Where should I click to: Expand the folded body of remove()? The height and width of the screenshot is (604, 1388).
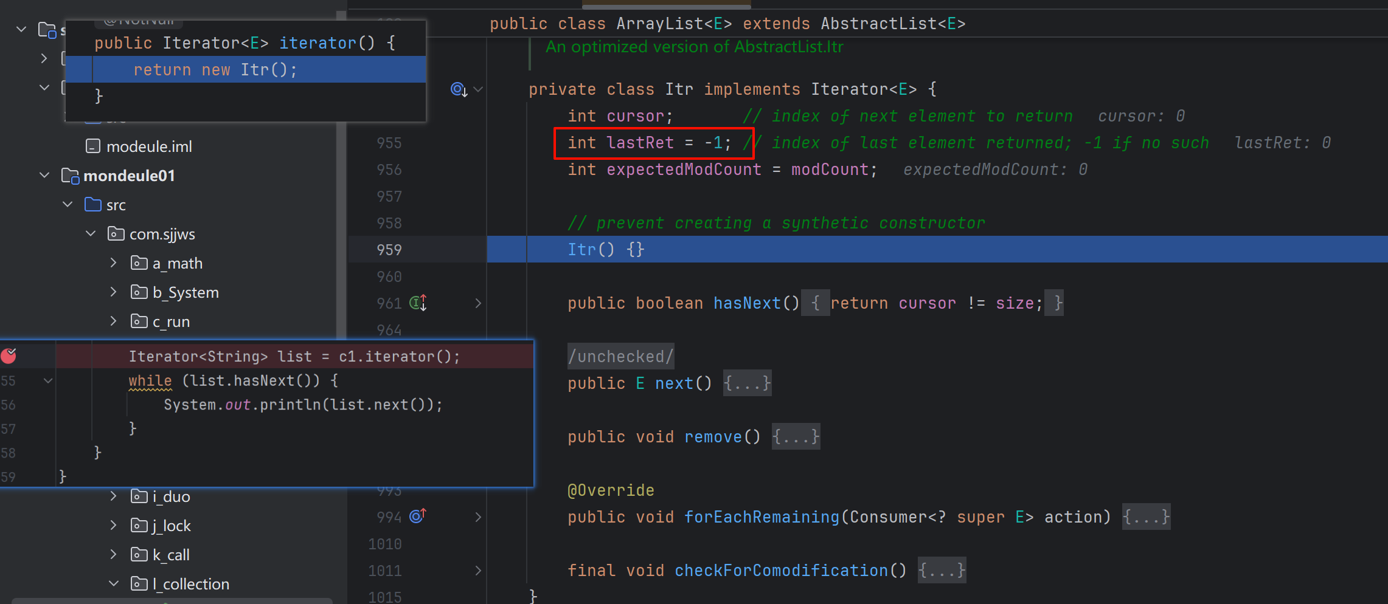pos(796,437)
